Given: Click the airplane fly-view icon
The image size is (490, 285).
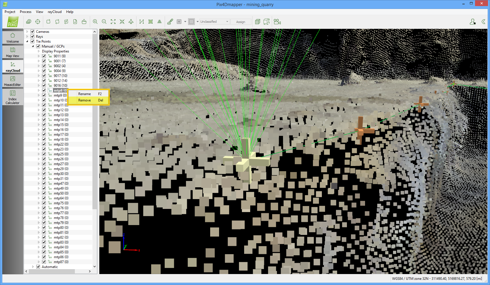Looking at the screenshot, I should pyautogui.click(x=131, y=22).
